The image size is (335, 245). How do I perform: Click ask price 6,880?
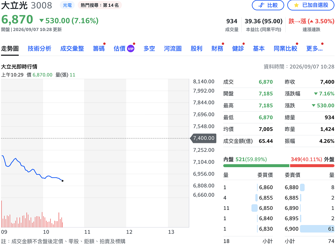click(292, 187)
